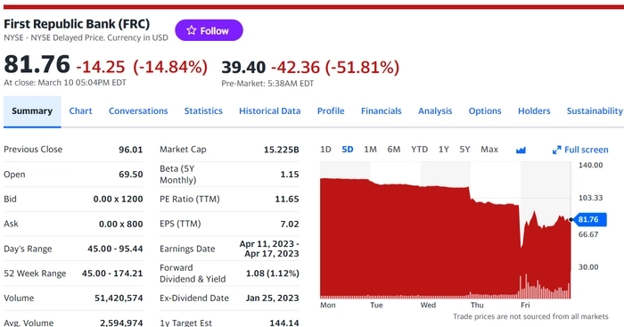The width and height of the screenshot is (624, 327).
Task: Click the 81.76 price label marker
Action: 591,219
